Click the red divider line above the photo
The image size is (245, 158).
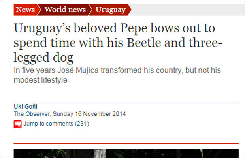click(x=126, y=143)
